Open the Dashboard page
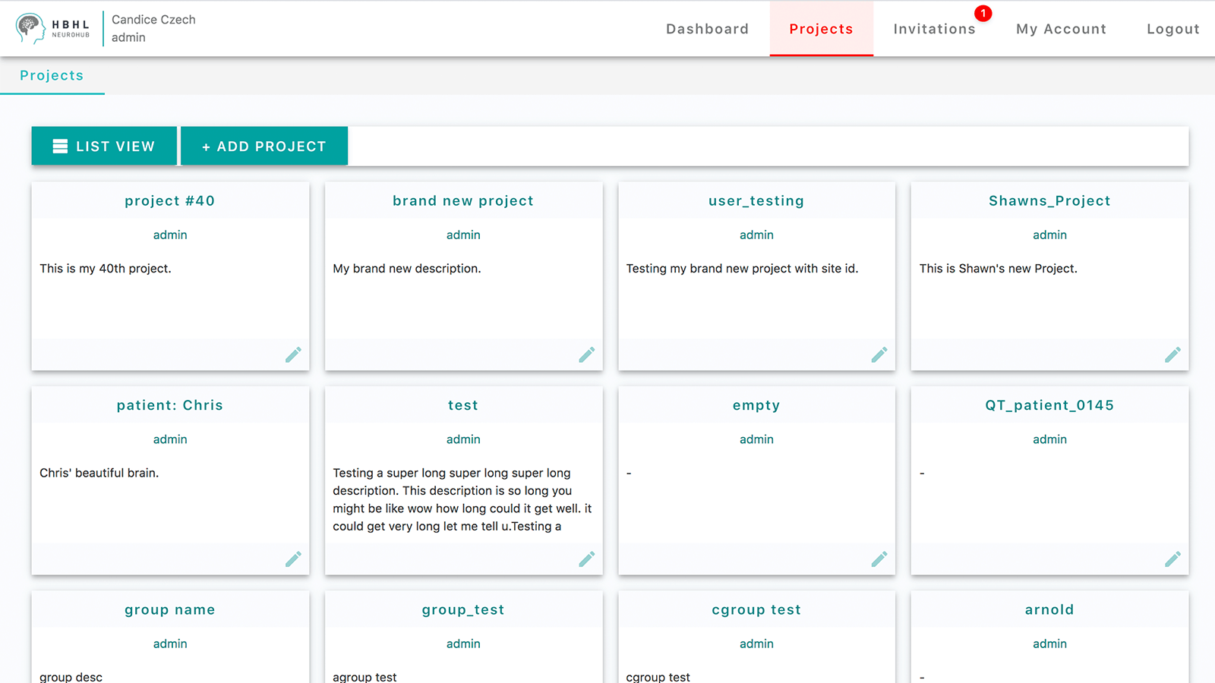 (x=707, y=29)
